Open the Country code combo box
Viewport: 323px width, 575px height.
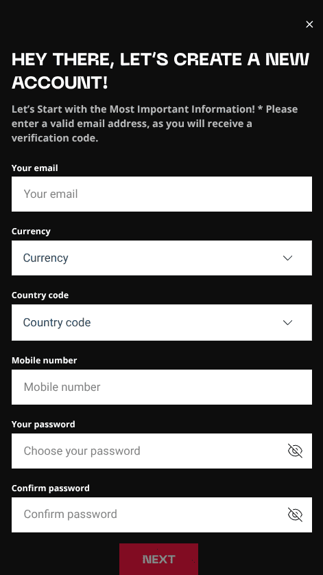(x=162, y=322)
